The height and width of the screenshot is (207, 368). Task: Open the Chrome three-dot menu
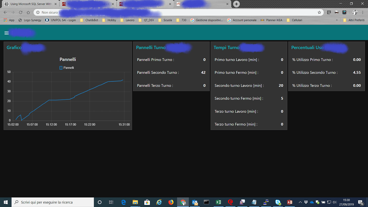pos(363,12)
